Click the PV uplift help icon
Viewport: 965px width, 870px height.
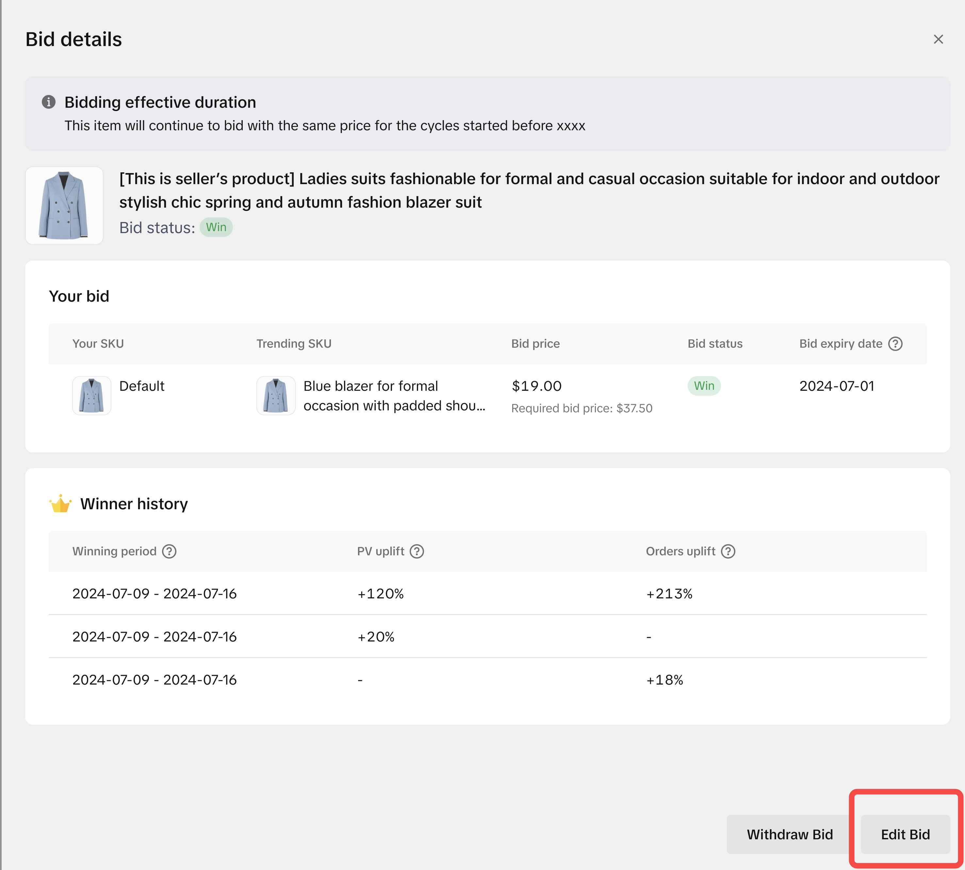pos(416,551)
